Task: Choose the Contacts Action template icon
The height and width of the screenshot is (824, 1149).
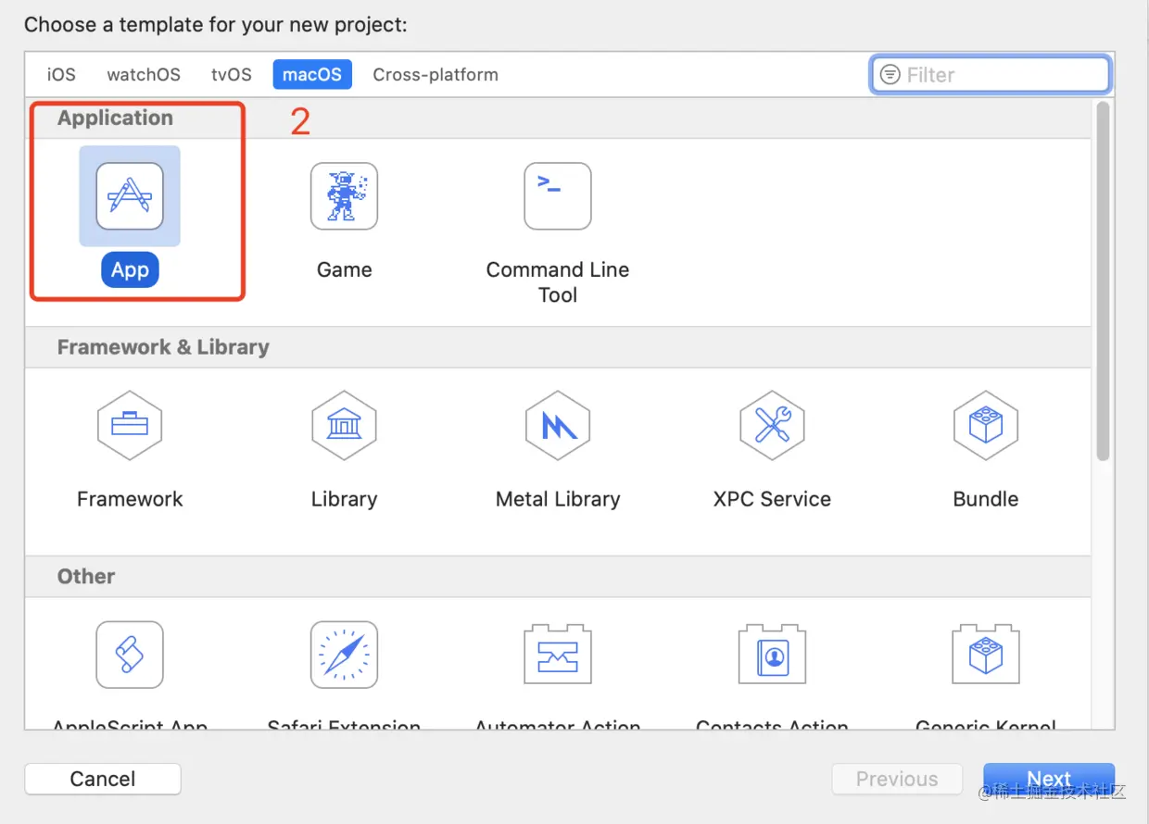Action: [x=772, y=655]
